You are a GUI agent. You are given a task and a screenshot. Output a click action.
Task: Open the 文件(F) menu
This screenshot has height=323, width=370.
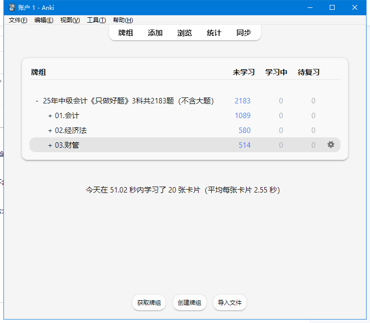(x=18, y=20)
